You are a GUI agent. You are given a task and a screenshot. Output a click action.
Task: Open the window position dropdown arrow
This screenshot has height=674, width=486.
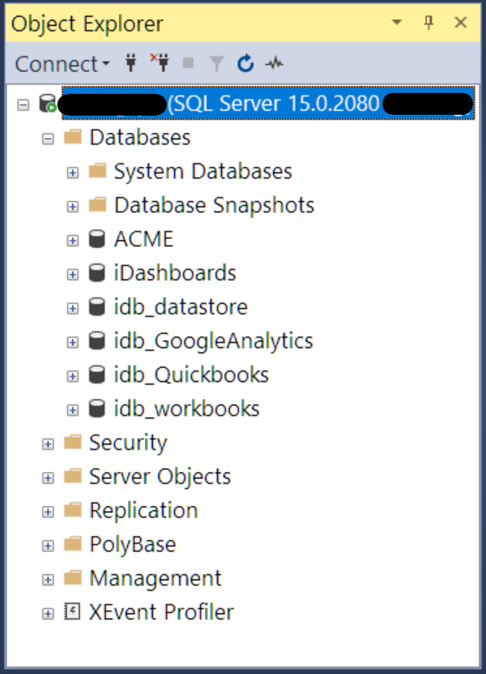coord(397,22)
